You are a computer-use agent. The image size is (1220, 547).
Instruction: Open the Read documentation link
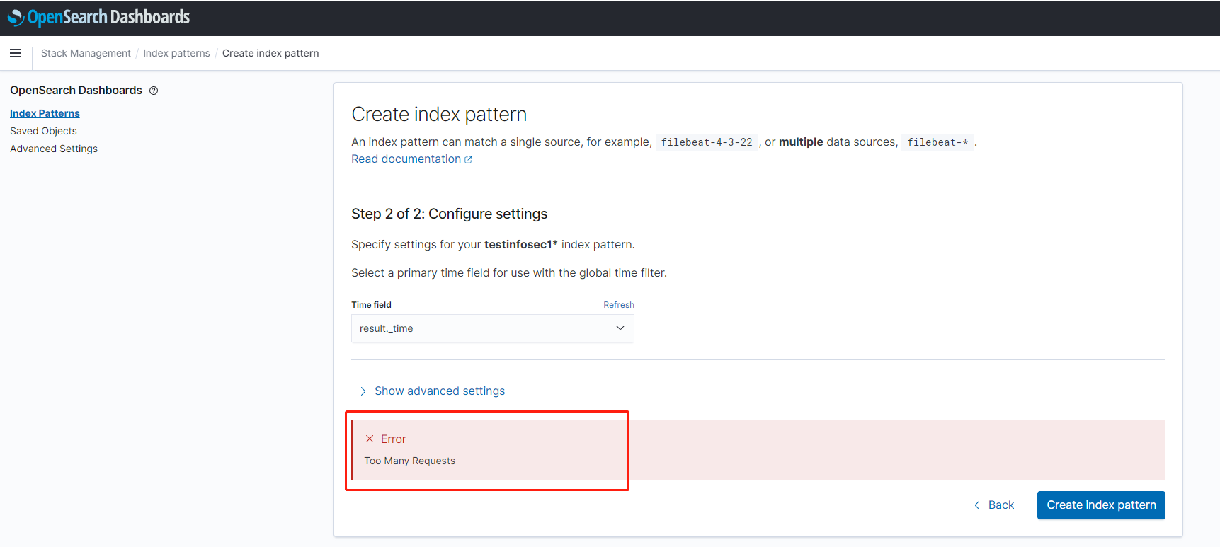click(406, 159)
